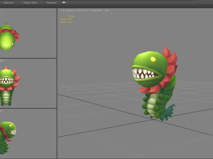Open the viewport [+] general menu

point(61,10)
